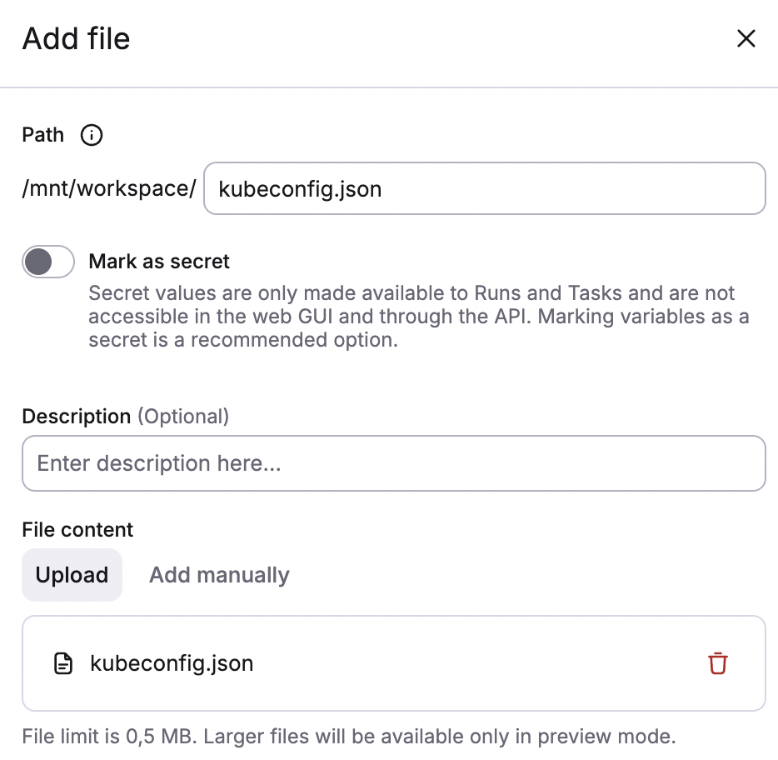Switch to the Add manually tab
The image size is (778, 760).
(218, 575)
